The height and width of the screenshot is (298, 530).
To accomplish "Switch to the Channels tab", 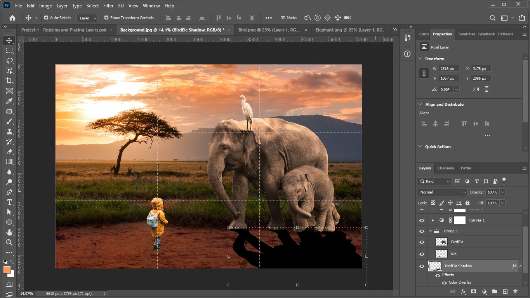I will pos(446,168).
